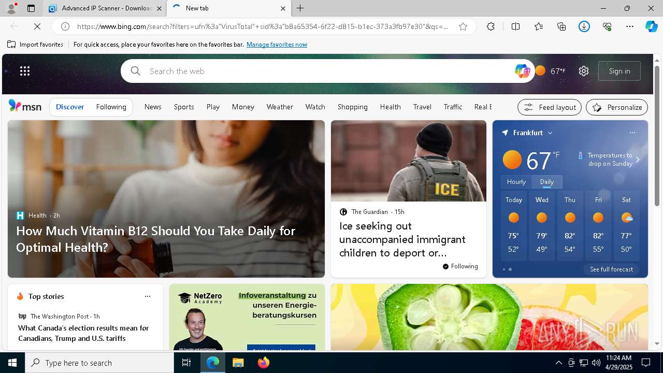This screenshot has width=663, height=373.
Task: Open the Sports category
Action: (x=184, y=107)
